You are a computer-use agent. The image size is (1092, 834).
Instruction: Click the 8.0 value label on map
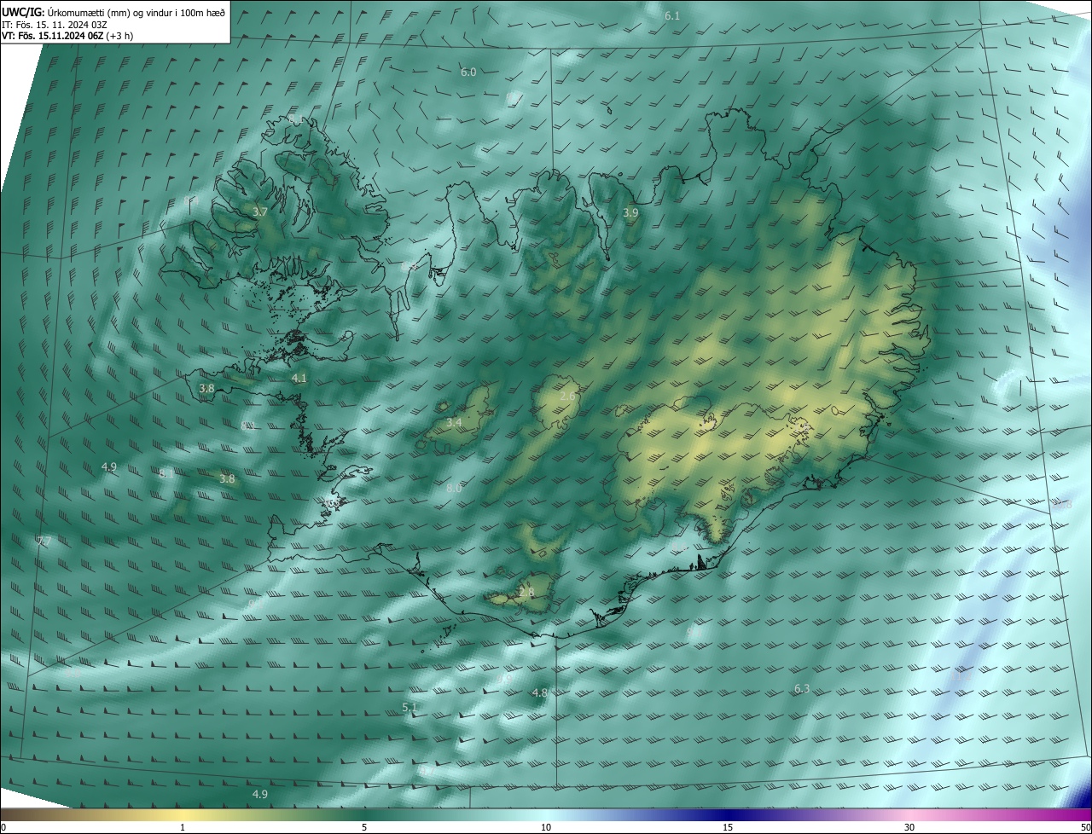[x=454, y=489]
